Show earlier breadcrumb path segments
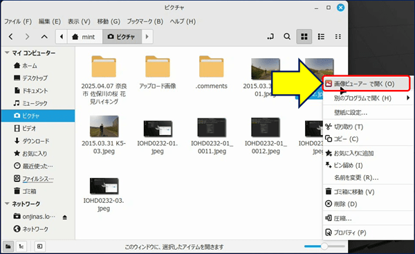 [x=62, y=37]
